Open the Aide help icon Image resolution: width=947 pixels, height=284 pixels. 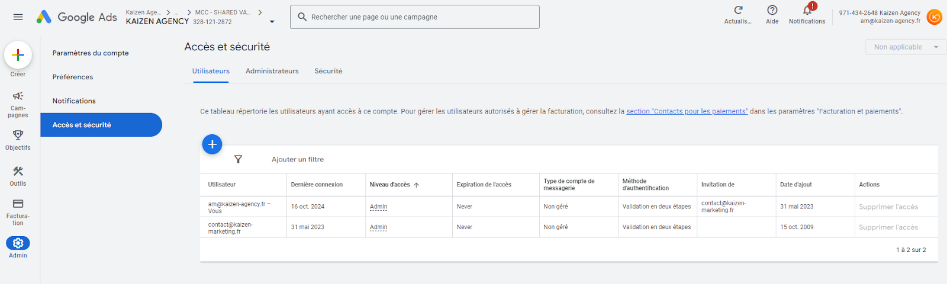click(x=772, y=10)
